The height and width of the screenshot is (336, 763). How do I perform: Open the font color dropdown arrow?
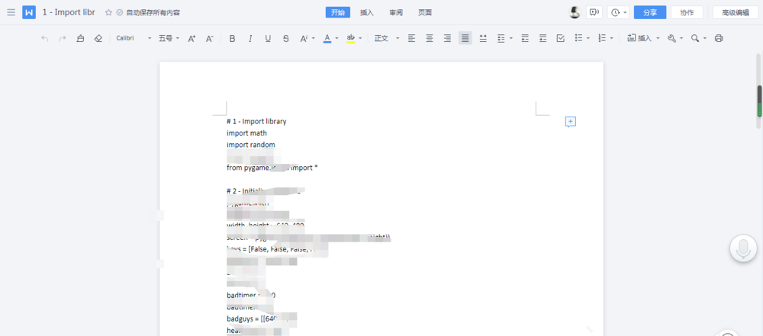click(x=336, y=38)
